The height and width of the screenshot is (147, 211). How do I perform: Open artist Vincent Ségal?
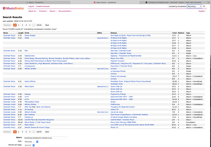tap(44, 127)
